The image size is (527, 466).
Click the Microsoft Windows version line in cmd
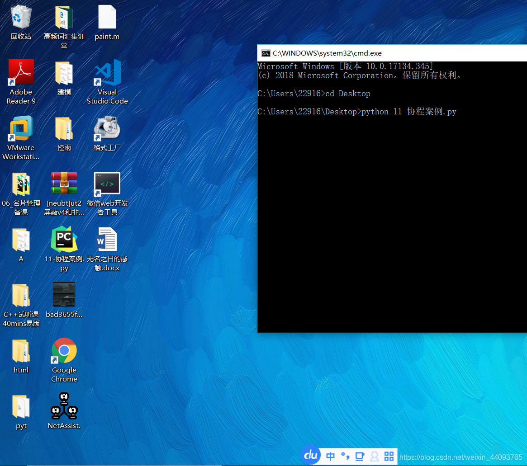[345, 66]
